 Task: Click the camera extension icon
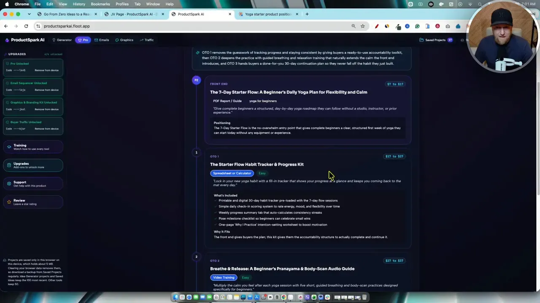pos(448,26)
